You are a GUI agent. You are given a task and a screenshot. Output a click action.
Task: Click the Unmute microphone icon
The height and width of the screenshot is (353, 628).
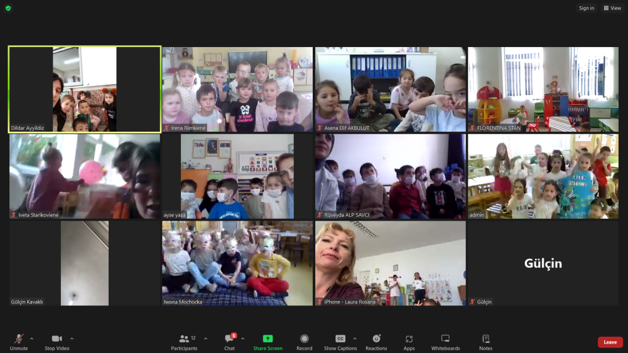18,339
